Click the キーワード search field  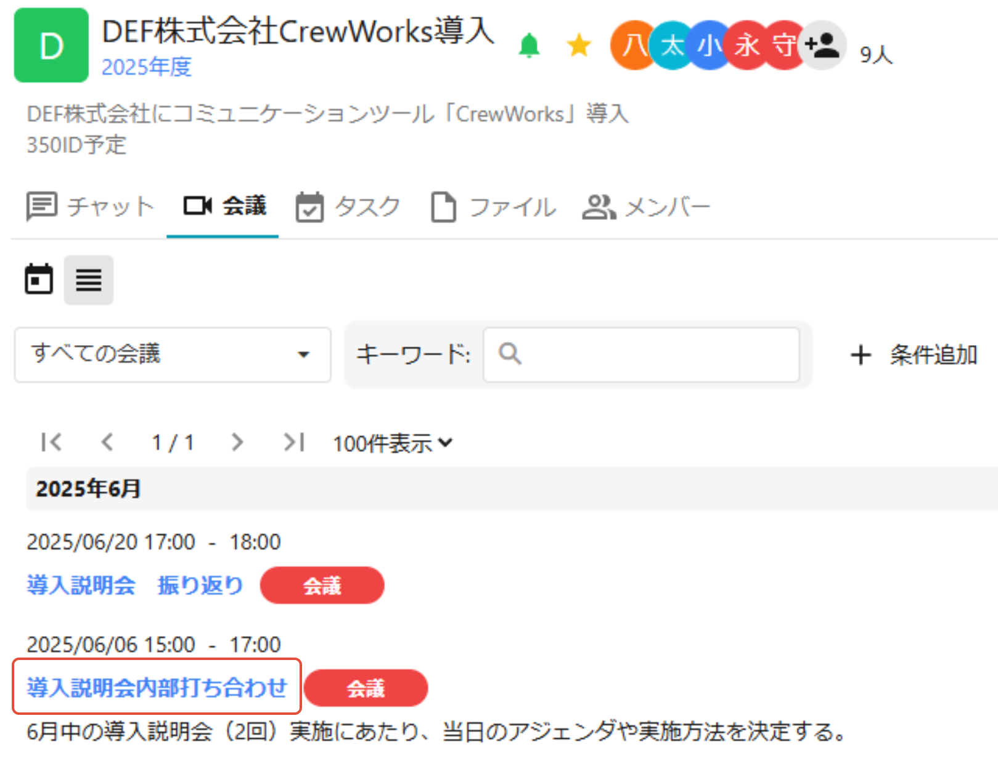641,354
